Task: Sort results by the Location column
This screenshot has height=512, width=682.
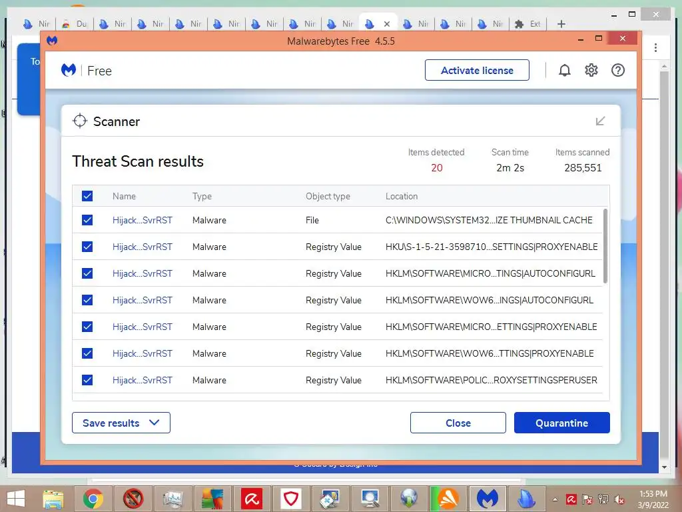Action: (402, 196)
